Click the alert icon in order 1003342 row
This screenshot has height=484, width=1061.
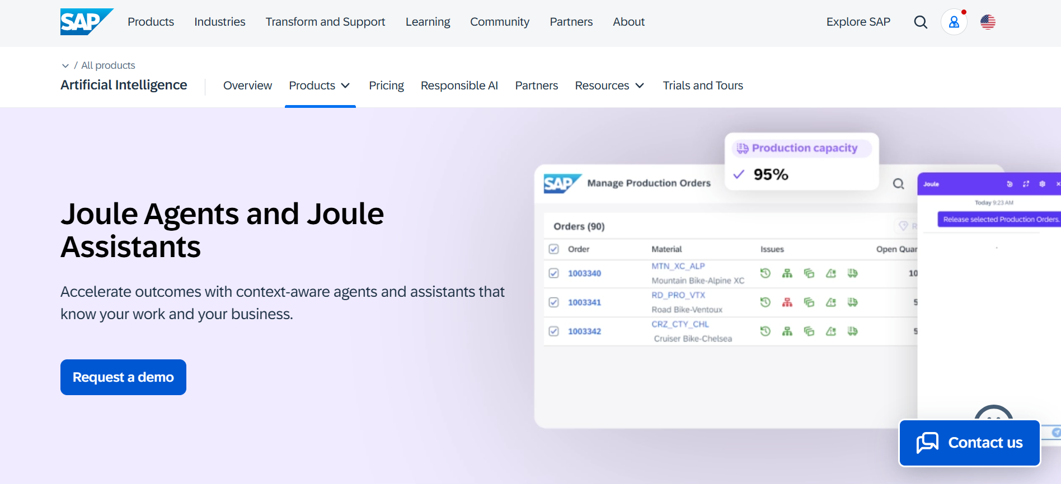831,331
